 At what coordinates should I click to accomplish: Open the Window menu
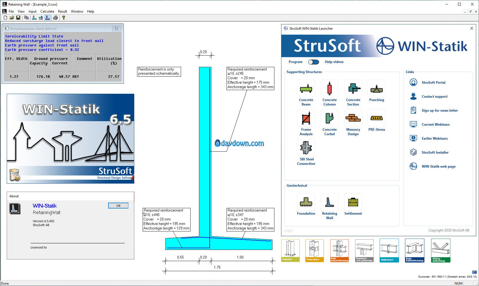77,11
